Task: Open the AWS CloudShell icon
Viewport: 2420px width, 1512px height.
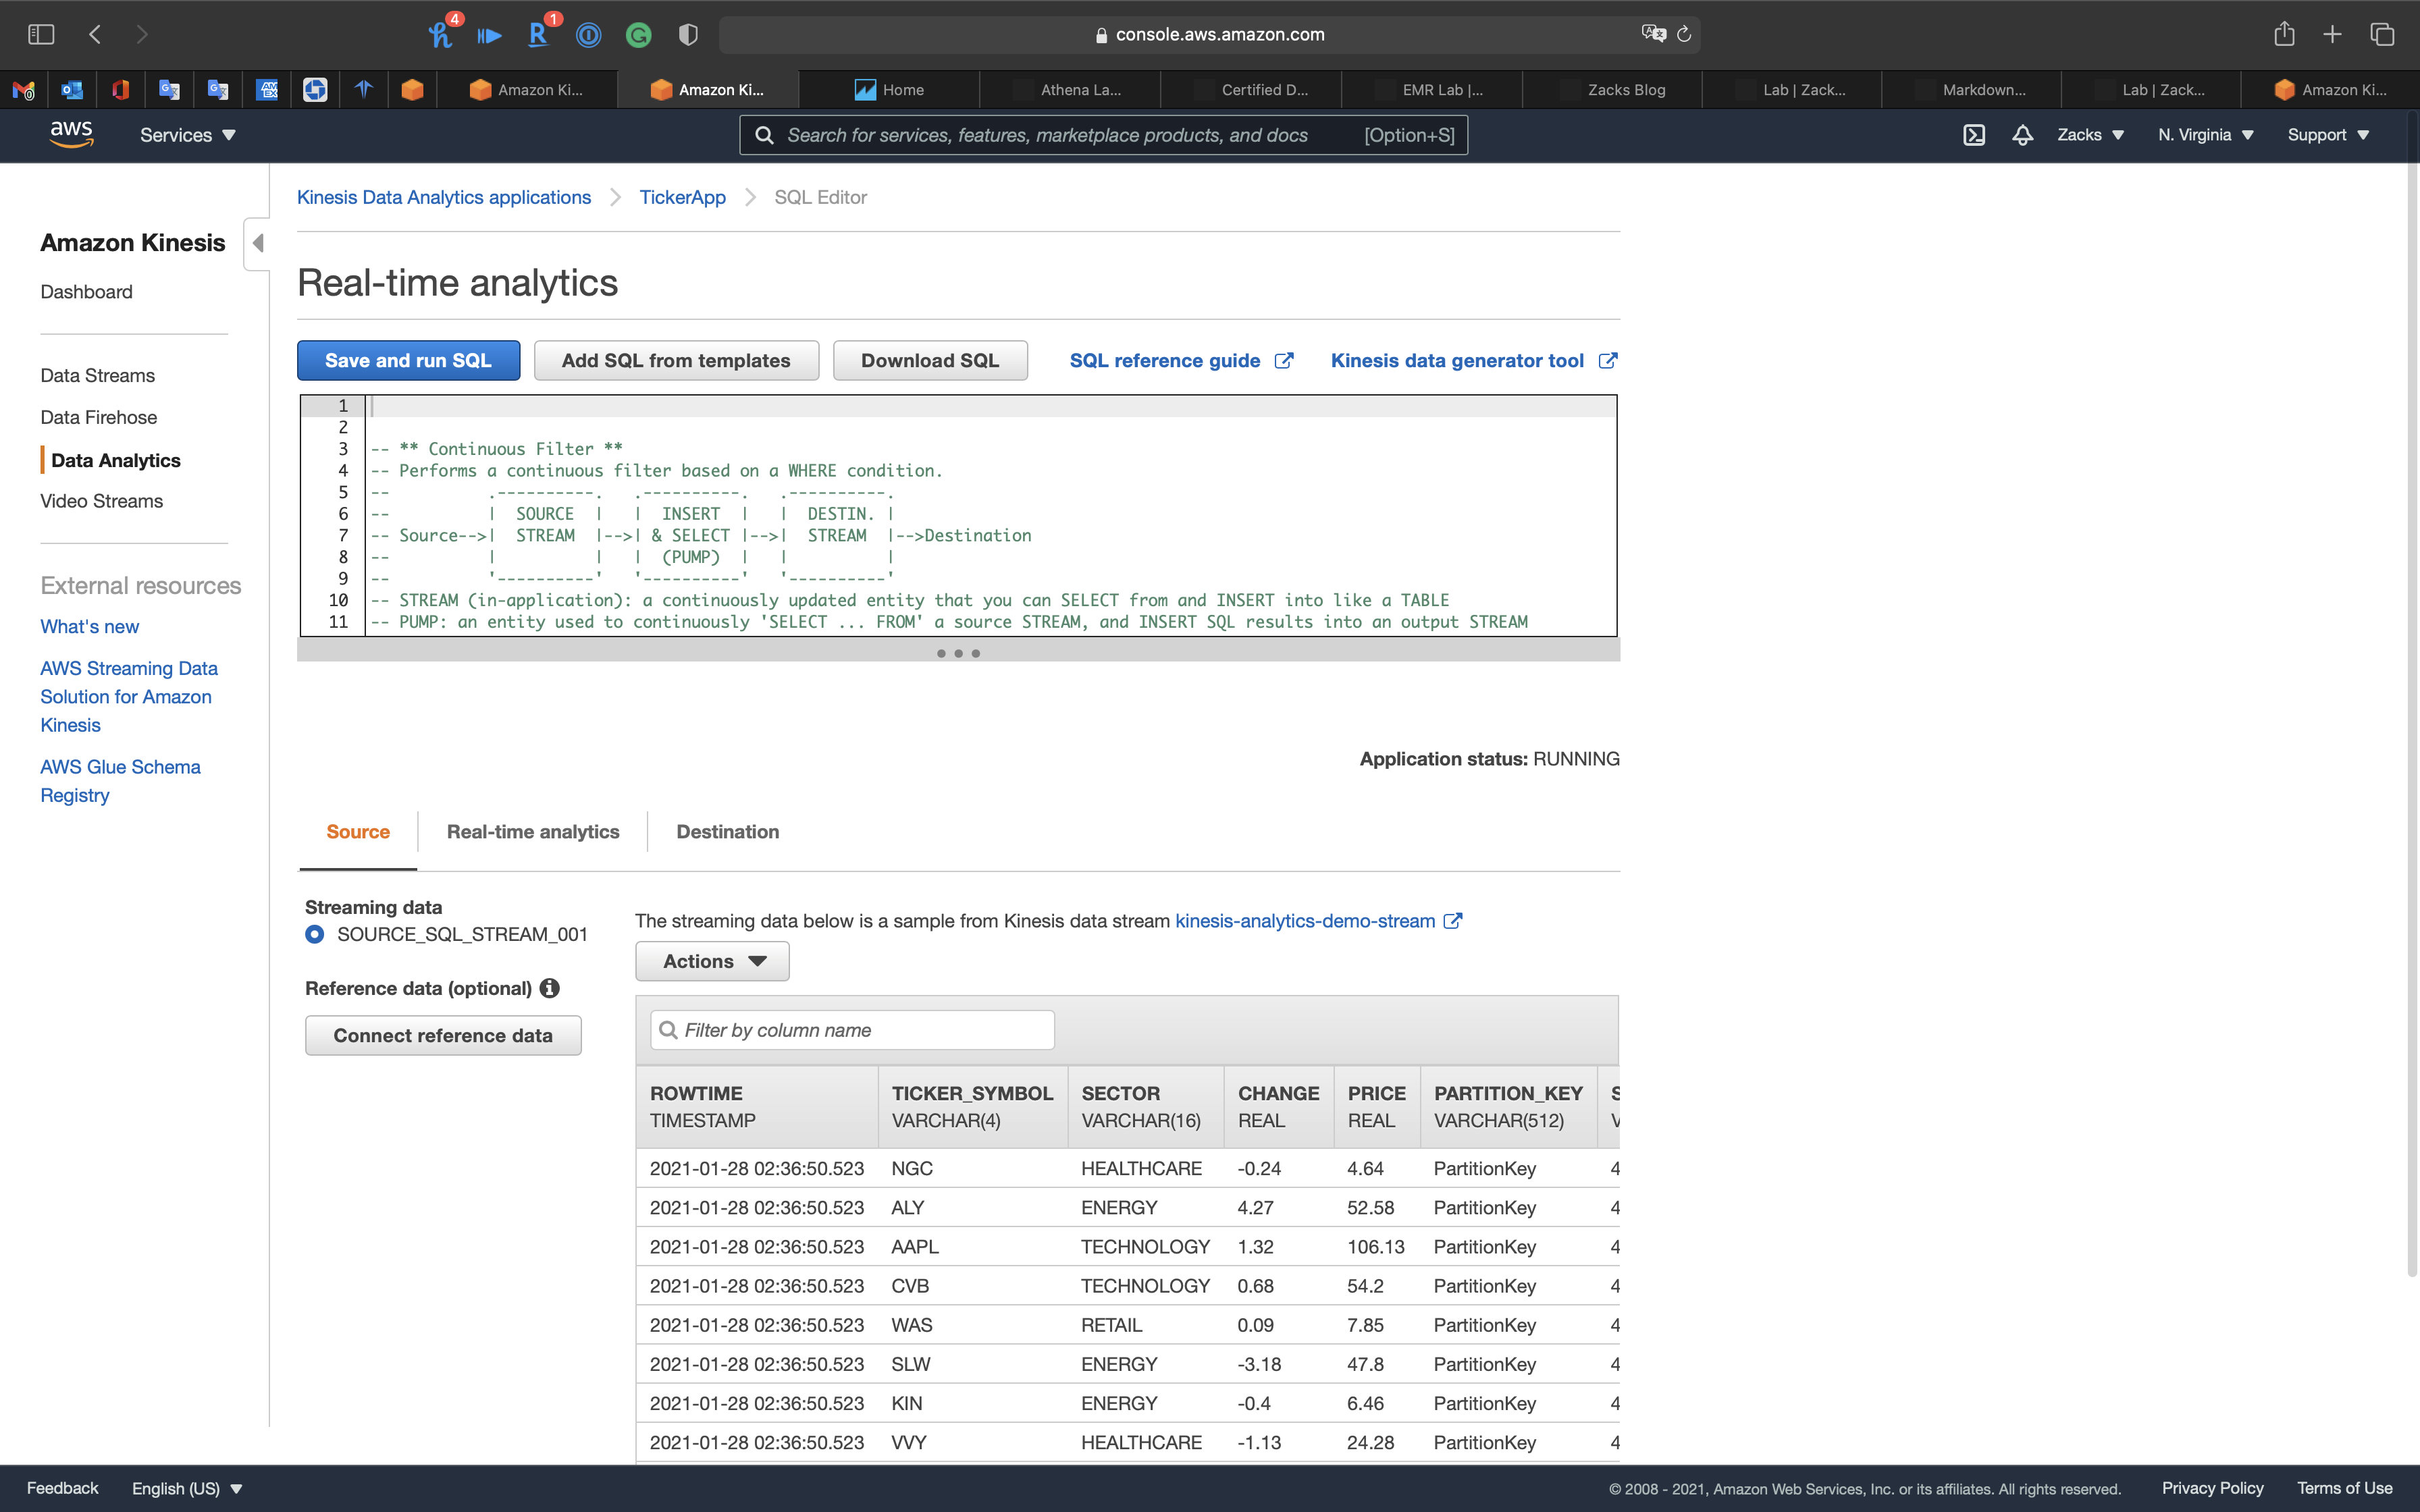Action: pyautogui.click(x=1973, y=135)
